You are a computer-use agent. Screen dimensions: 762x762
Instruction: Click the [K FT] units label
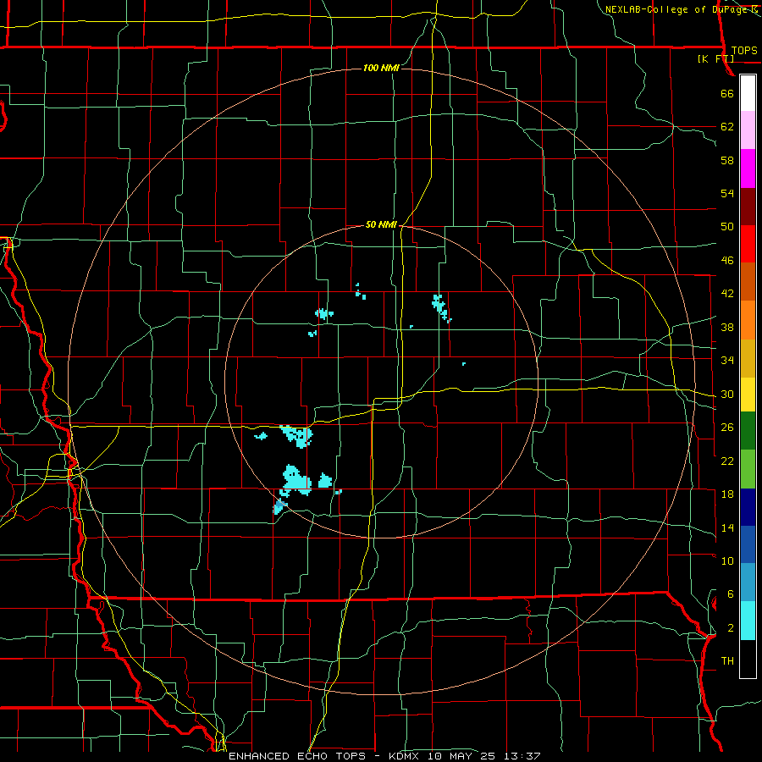pos(715,59)
